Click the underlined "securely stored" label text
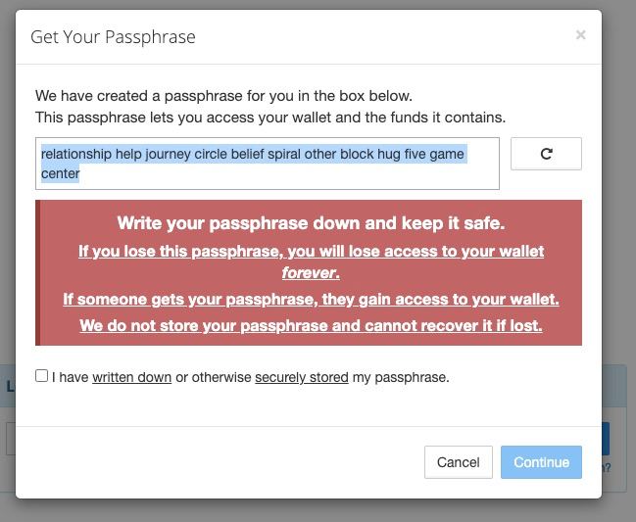The height and width of the screenshot is (522, 636). (302, 377)
